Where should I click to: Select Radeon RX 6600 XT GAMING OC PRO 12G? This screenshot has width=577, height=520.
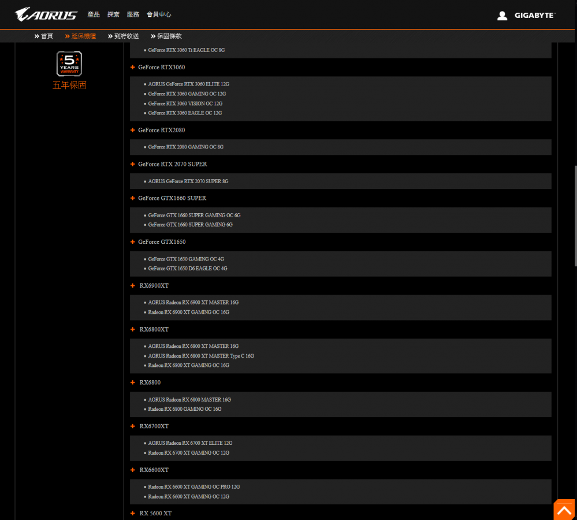click(194, 487)
